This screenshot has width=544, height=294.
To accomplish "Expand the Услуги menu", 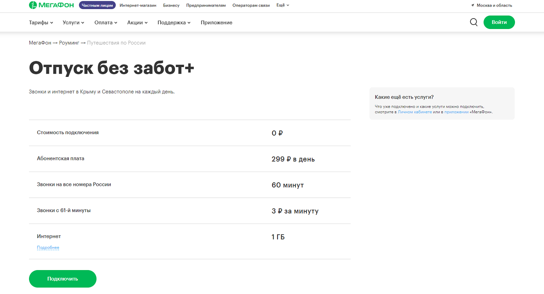I will (x=73, y=22).
